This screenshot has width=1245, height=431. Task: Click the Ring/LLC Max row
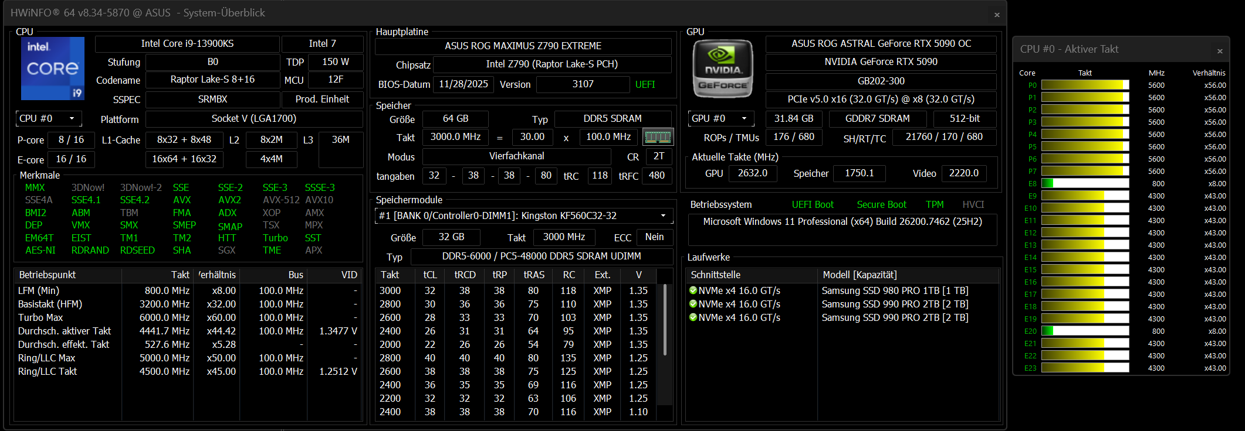point(188,358)
